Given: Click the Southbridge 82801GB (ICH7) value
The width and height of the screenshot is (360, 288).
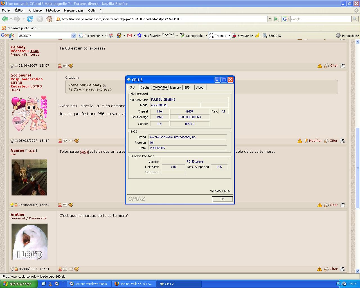Looking at the screenshot, I should [190, 117].
